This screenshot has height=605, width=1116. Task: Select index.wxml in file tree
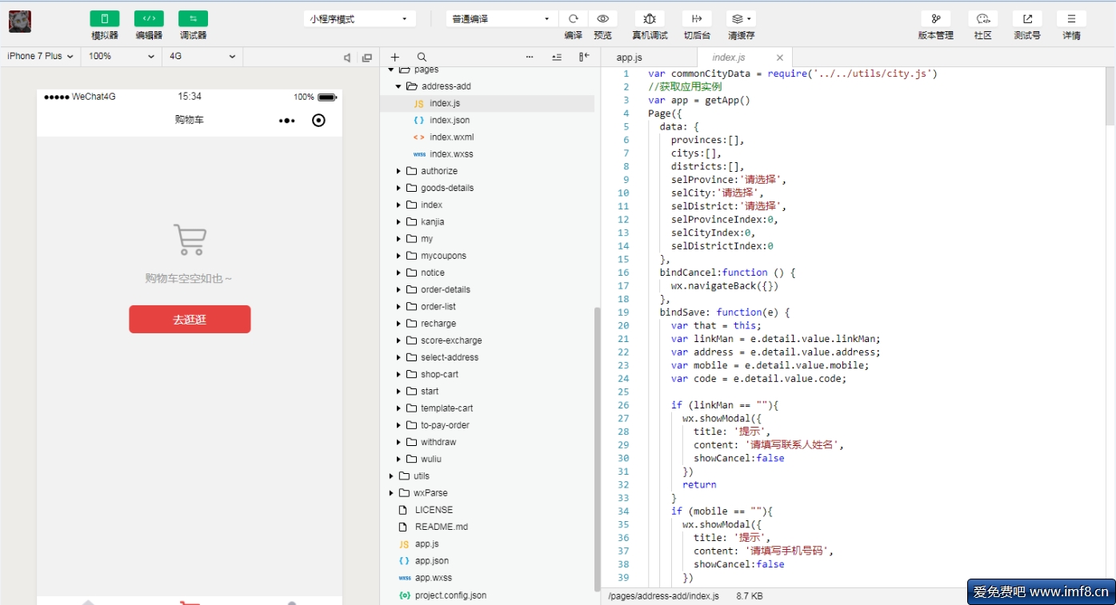[x=451, y=137]
